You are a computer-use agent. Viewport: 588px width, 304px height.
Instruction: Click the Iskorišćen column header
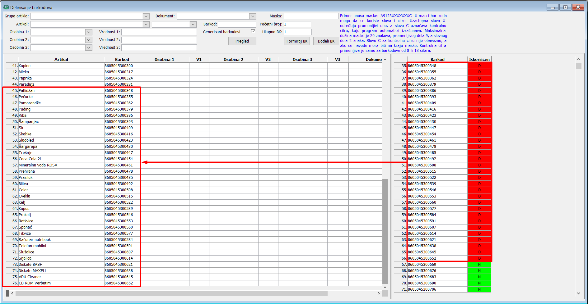479,59
